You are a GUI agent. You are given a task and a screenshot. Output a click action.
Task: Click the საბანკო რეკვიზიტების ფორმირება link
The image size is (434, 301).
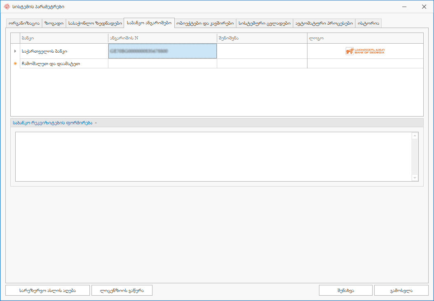click(x=52, y=123)
